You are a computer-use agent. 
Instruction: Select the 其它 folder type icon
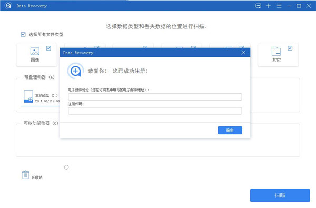[x=276, y=51]
